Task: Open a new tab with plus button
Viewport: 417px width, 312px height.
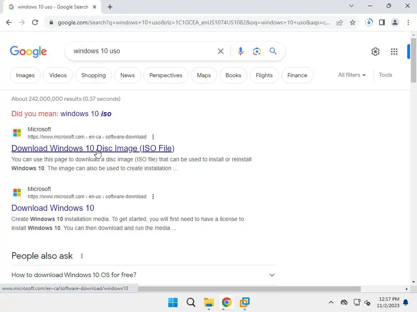Action: click(110, 7)
